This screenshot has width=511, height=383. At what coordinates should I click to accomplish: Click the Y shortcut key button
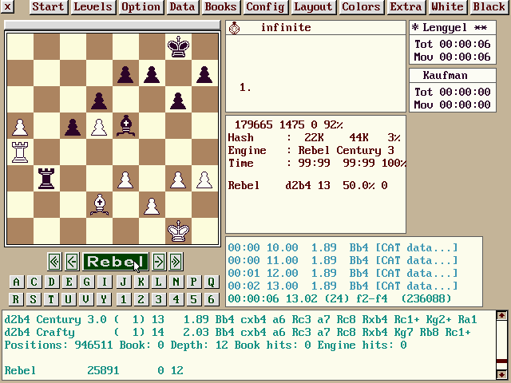(x=104, y=299)
